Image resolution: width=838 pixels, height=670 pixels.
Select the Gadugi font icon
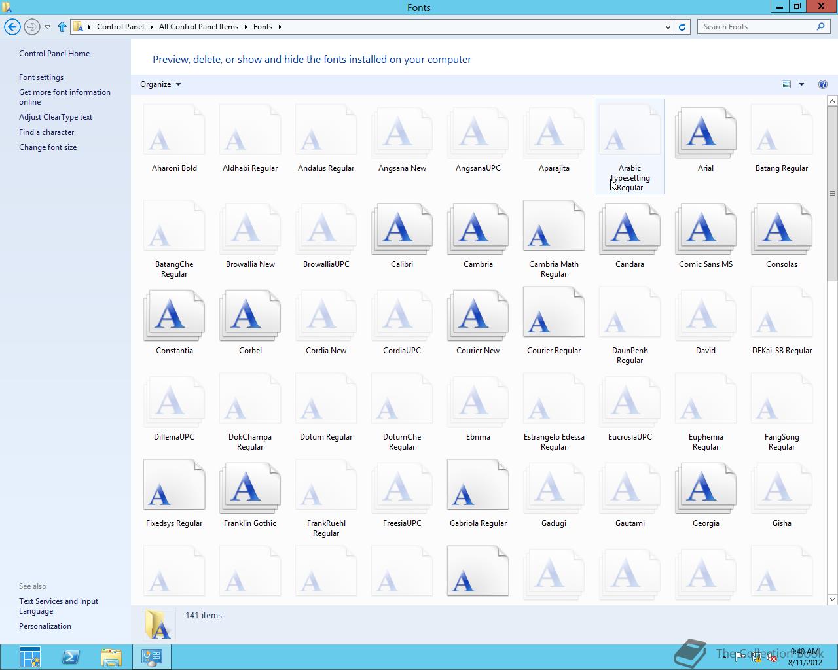(x=554, y=486)
